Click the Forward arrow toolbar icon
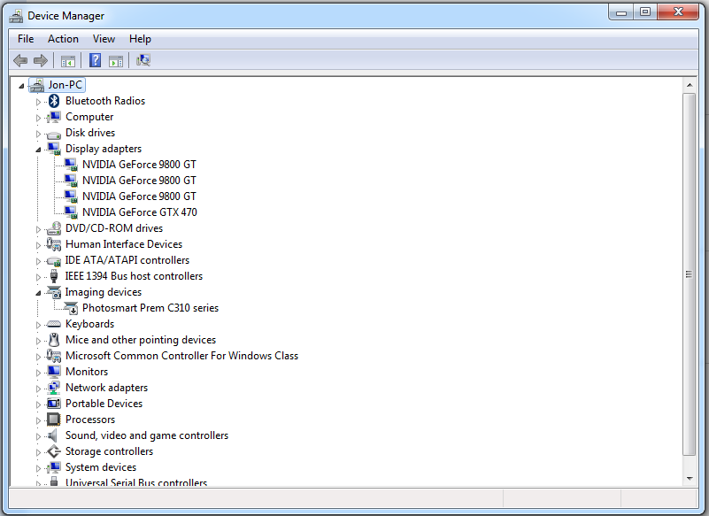This screenshot has width=709, height=516. point(41,60)
